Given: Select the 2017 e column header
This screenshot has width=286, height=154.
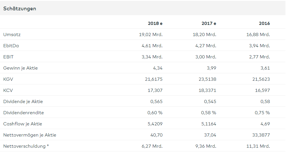Looking at the screenshot, I should coord(209,23).
